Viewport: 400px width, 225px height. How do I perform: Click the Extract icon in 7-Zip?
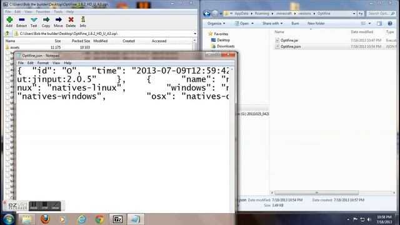pos(22,19)
